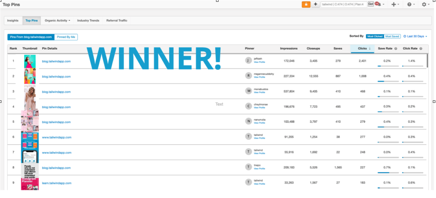
Task: Click the Click Rate info icon
Action: click(421, 48)
